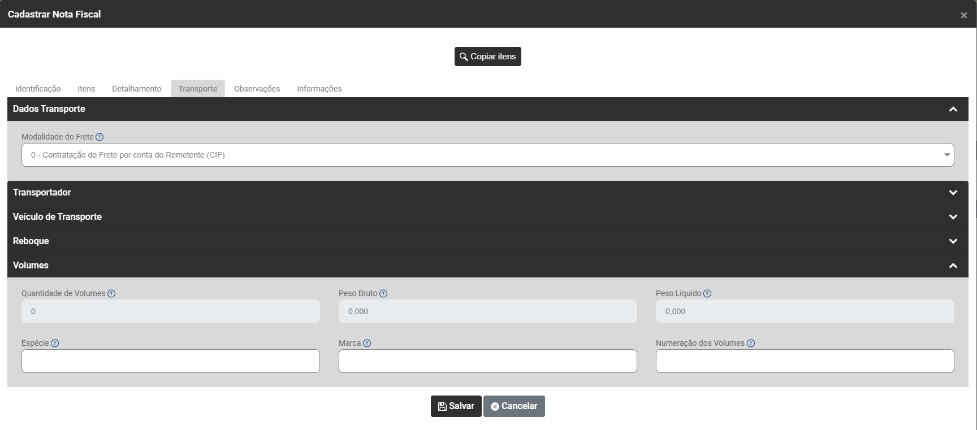Click the help icon next to Peso Líquido
The width and height of the screenshot is (977, 430).
[707, 293]
